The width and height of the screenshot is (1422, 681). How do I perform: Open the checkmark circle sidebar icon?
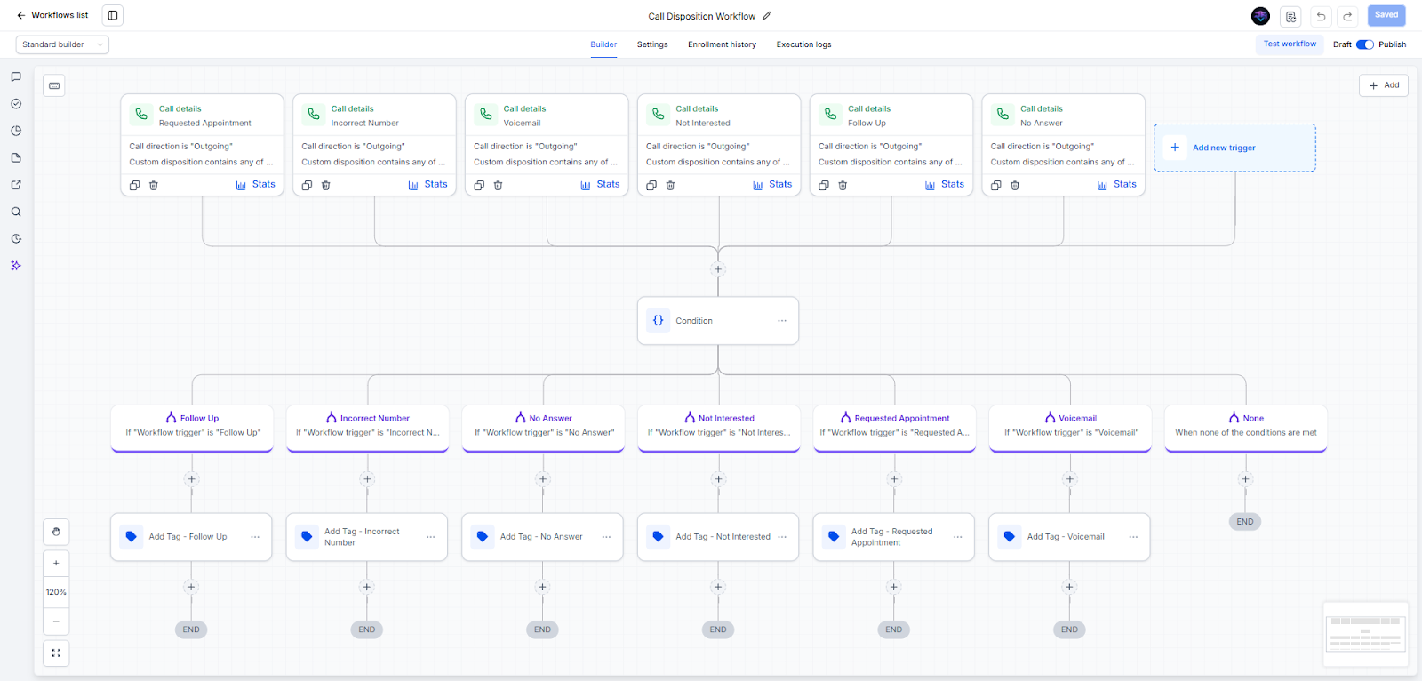click(16, 104)
